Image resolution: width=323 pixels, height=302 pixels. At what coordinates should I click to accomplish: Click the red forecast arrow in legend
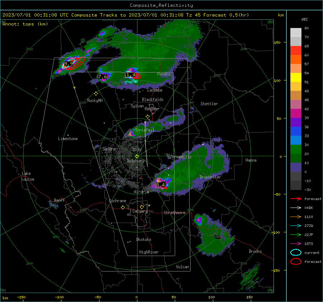click(296, 199)
